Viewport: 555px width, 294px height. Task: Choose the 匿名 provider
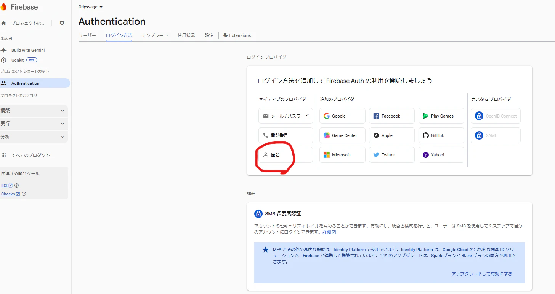point(286,155)
